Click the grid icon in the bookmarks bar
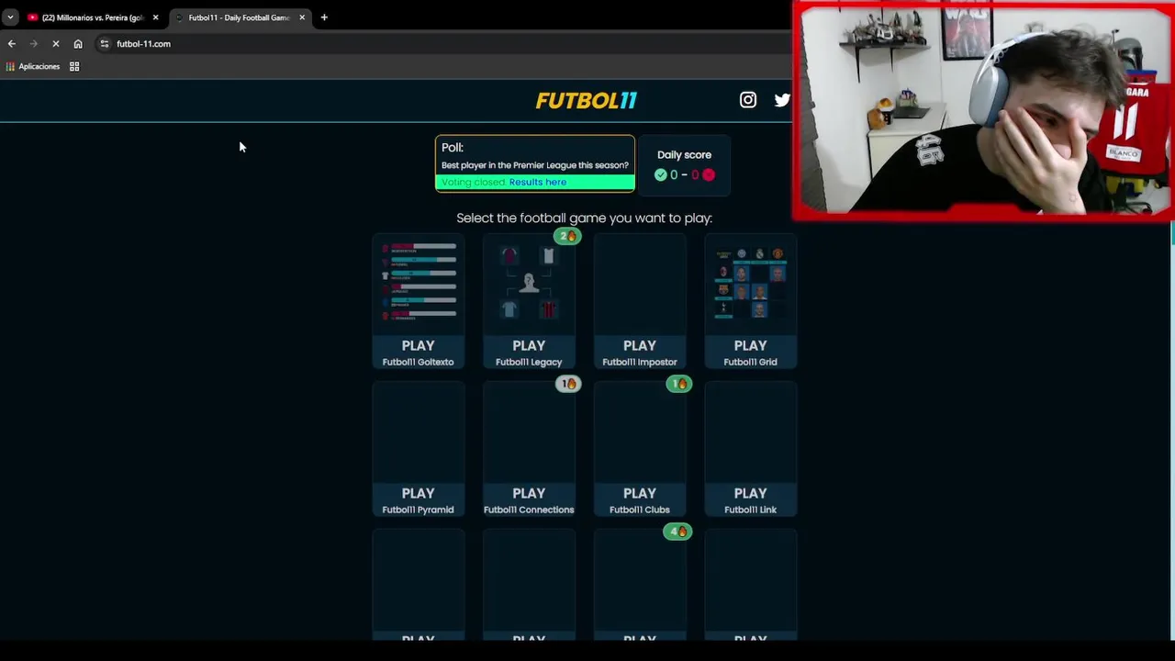This screenshot has width=1175, height=661. (74, 66)
